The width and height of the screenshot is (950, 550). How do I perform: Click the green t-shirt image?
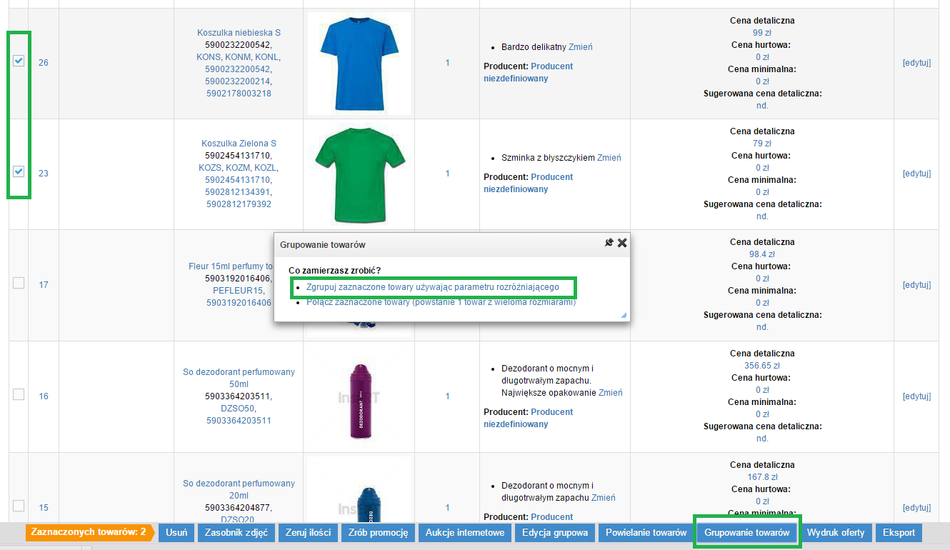(359, 174)
